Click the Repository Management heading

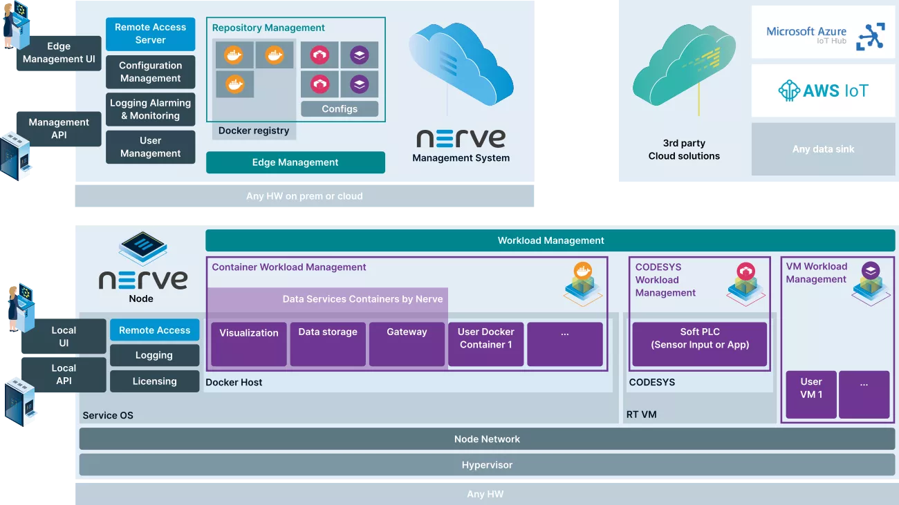click(268, 28)
